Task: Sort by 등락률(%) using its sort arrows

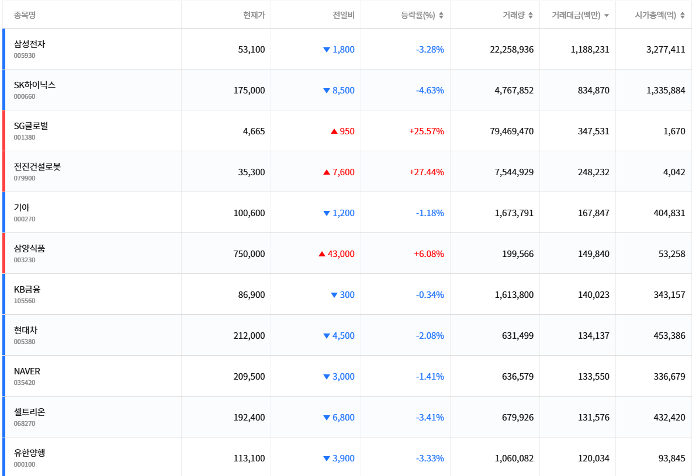Action: 441,15
